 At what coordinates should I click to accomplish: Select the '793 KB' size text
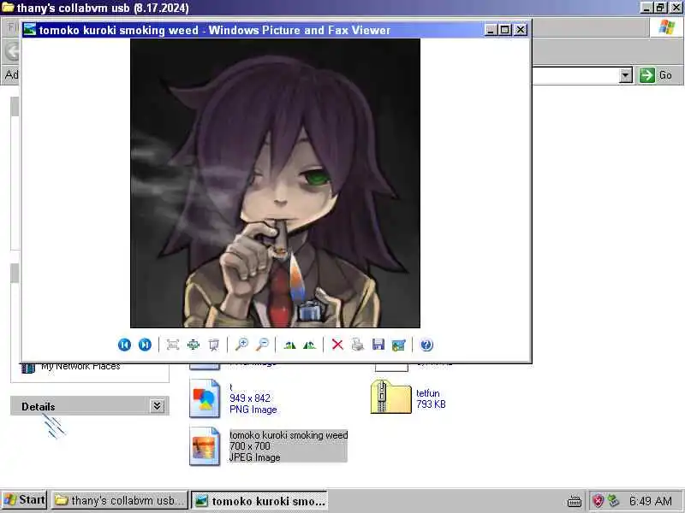click(431, 404)
